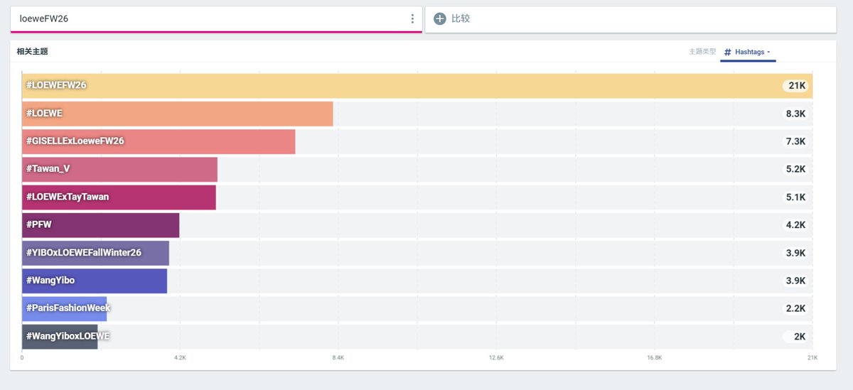Click the 12.6K axis tick label

496,357
